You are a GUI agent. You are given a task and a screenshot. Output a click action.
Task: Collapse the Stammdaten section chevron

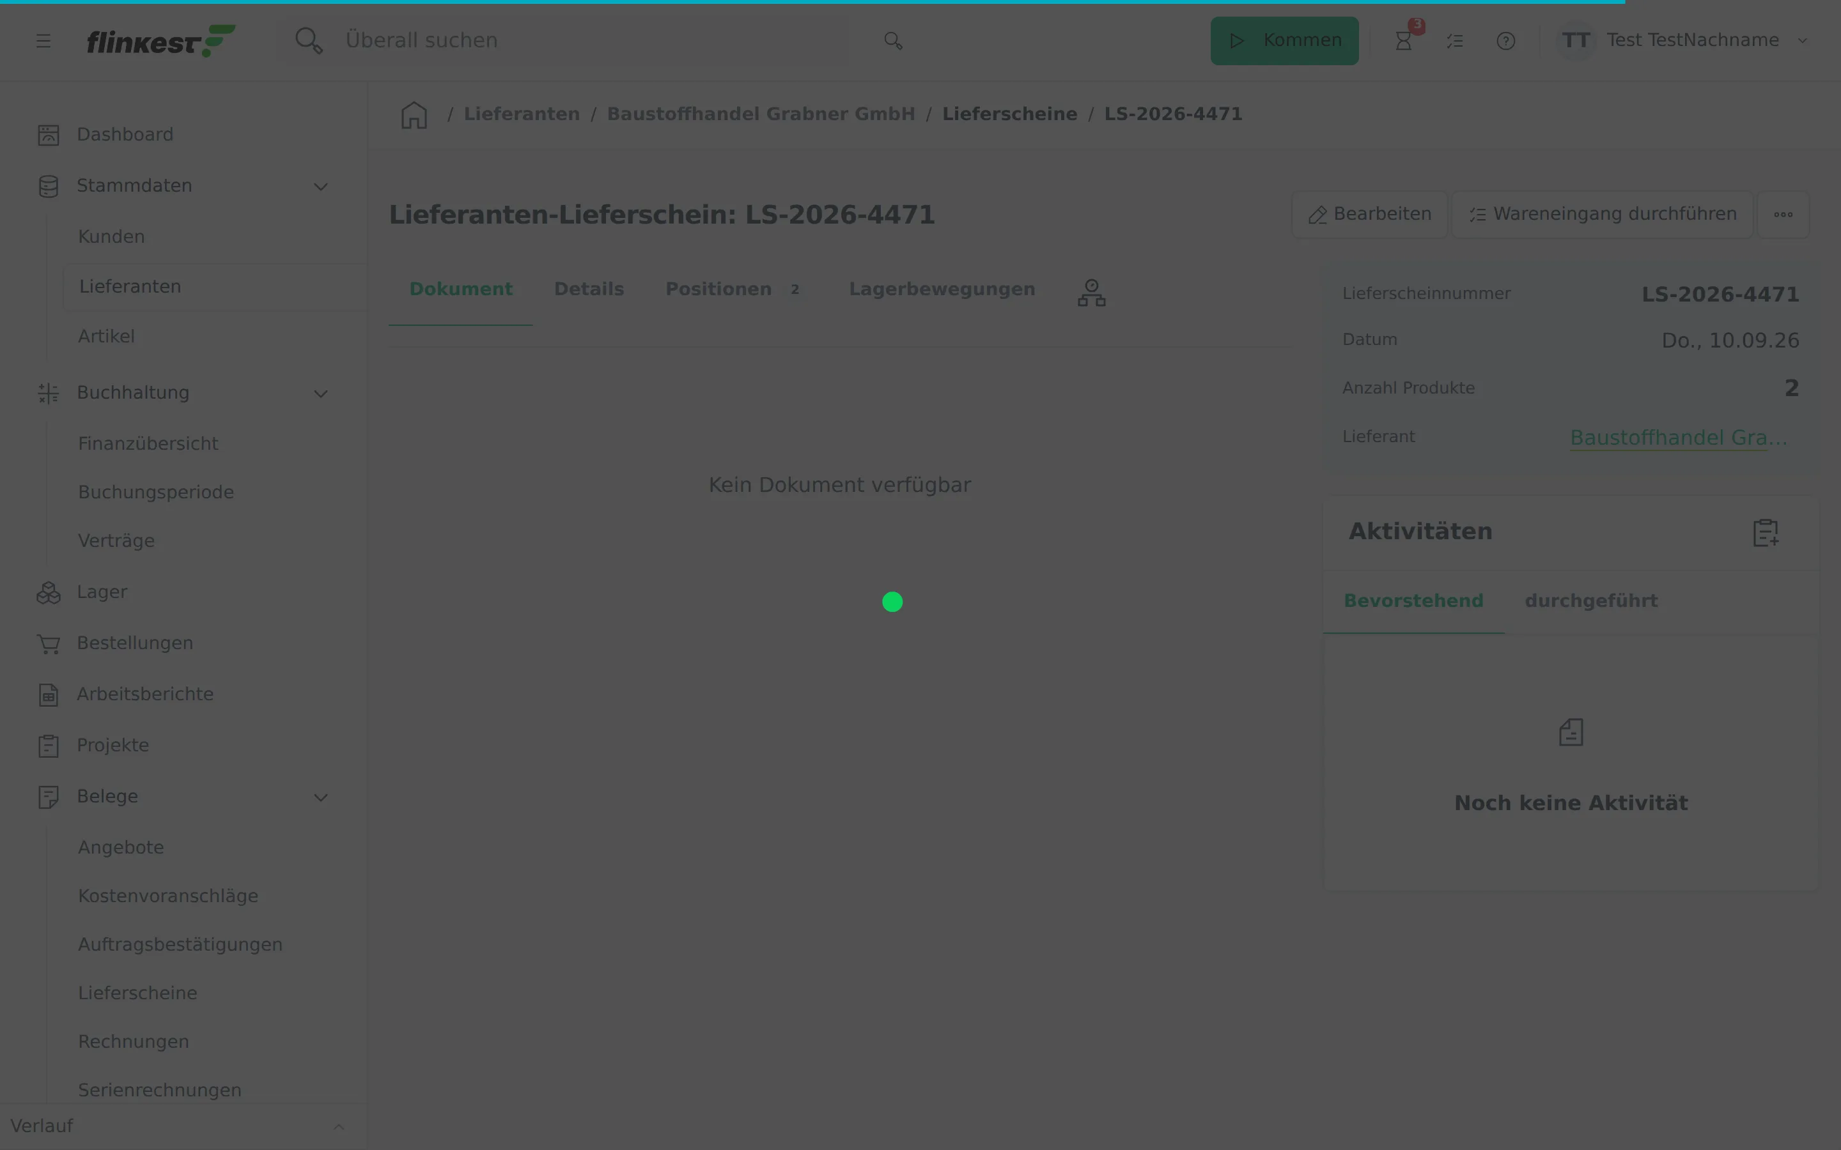(x=321, y=187)
